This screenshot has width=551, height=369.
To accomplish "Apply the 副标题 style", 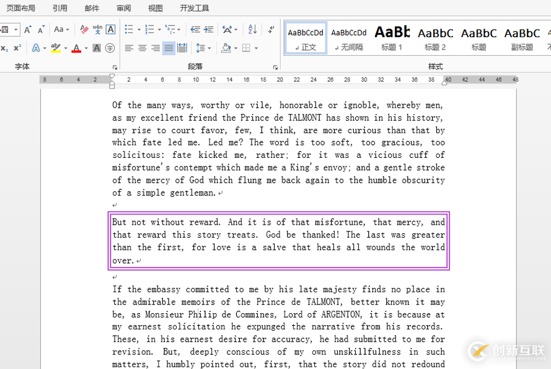I will pos(522,38).
